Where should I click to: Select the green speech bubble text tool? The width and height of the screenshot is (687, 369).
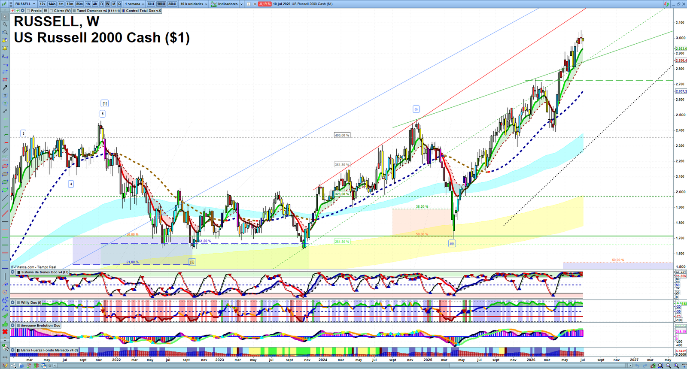5,103
